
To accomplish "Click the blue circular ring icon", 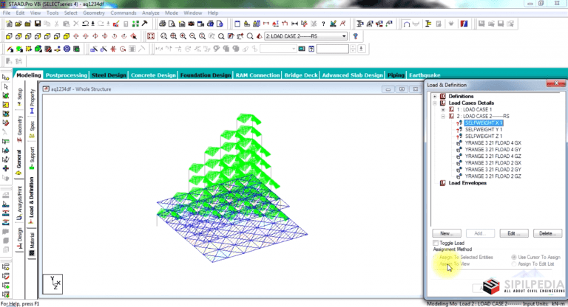I will pos(67,49).
